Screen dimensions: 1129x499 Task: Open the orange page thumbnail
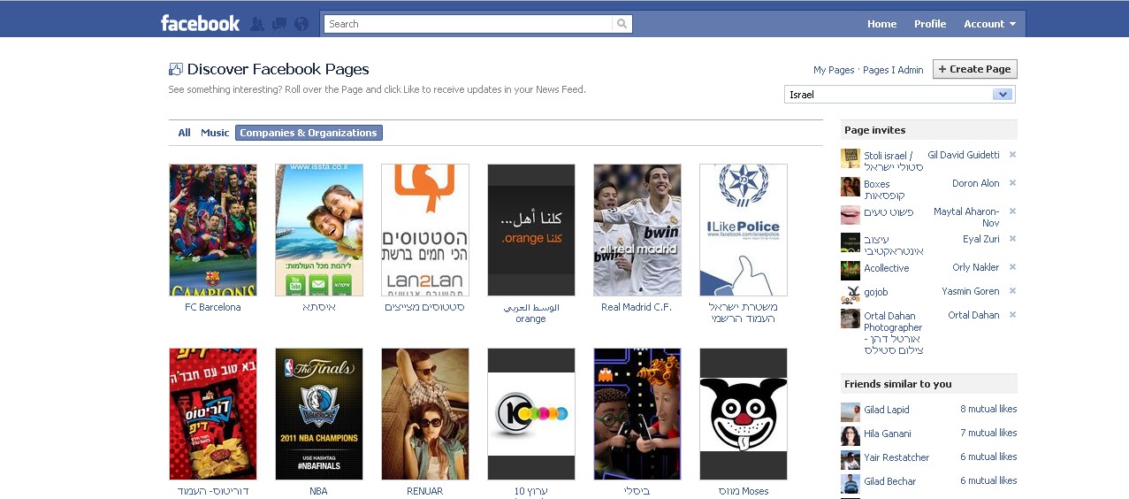(531, 230)
